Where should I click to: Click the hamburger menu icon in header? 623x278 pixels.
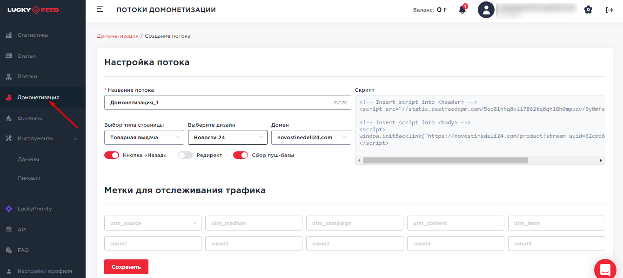100,10
